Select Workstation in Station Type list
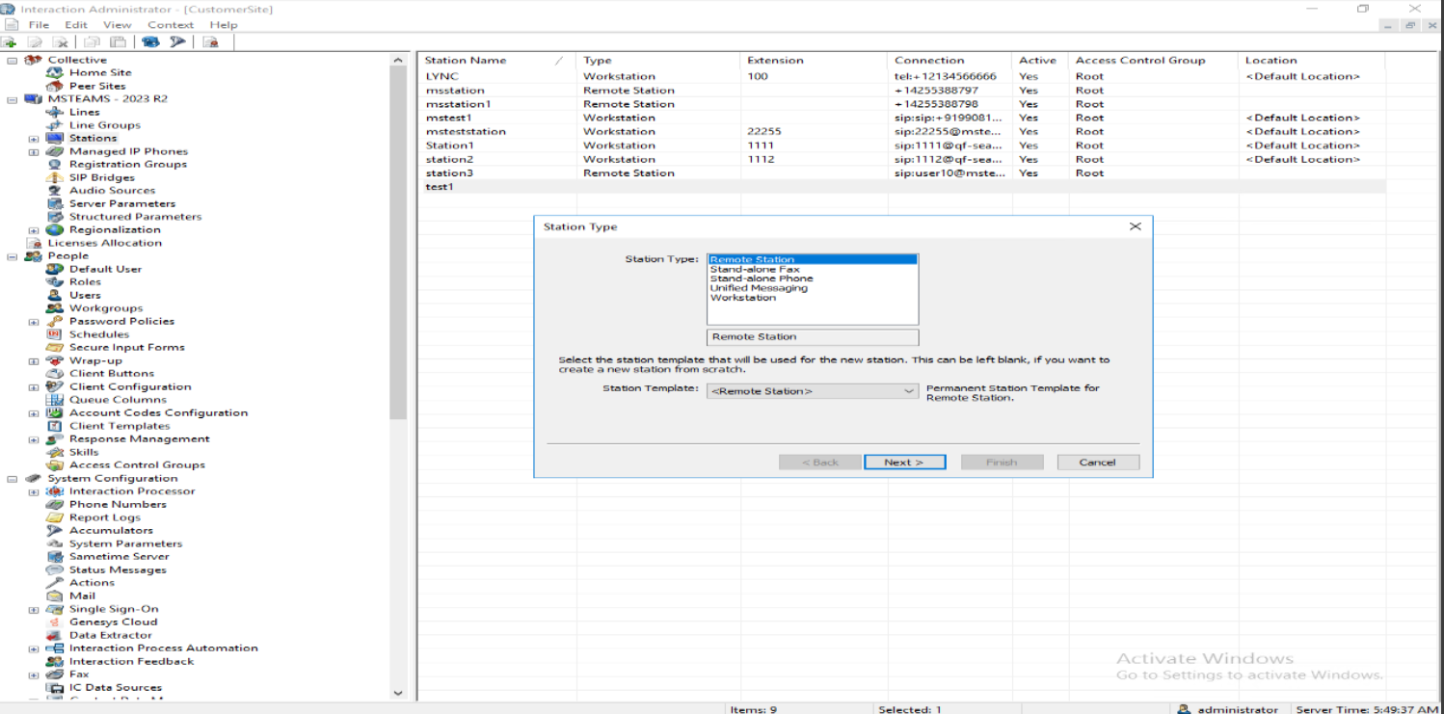Image resolution: width=1444 pixels, height=714 pixels. pyautogui.click(x=742, y=298)
